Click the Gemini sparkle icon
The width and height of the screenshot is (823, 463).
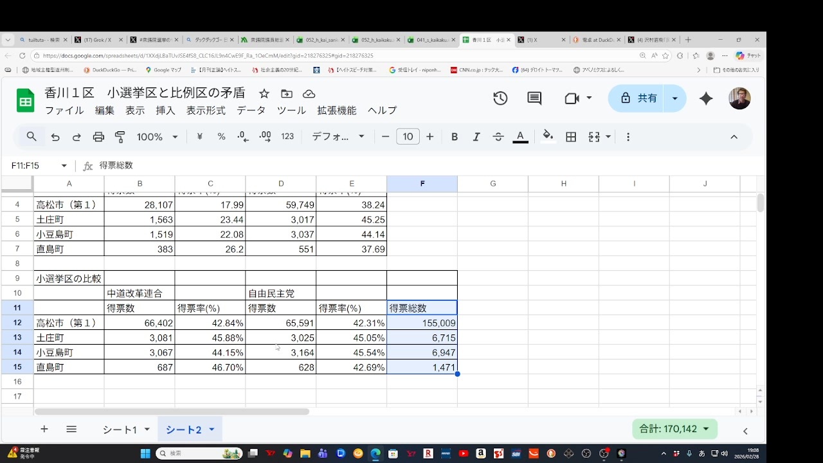[x=706, y=98]
